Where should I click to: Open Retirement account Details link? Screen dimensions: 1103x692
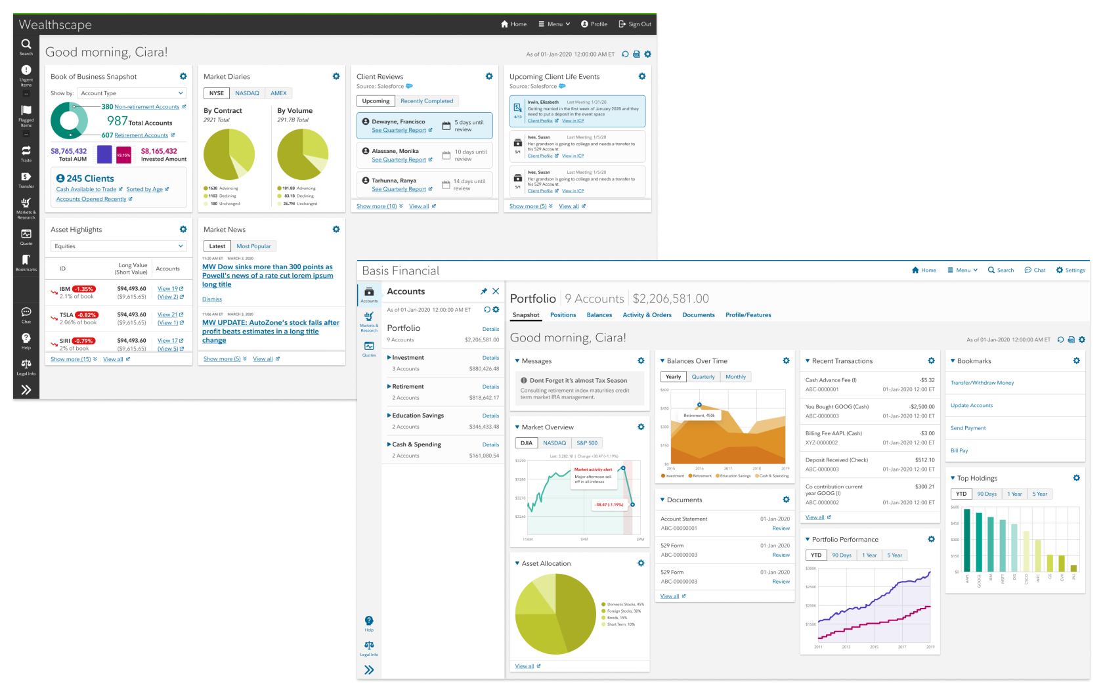click(x=490, y=387)
